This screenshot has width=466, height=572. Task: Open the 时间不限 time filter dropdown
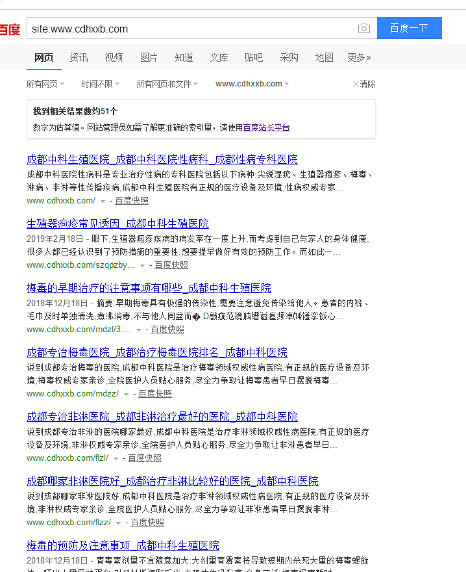point(100,84)
